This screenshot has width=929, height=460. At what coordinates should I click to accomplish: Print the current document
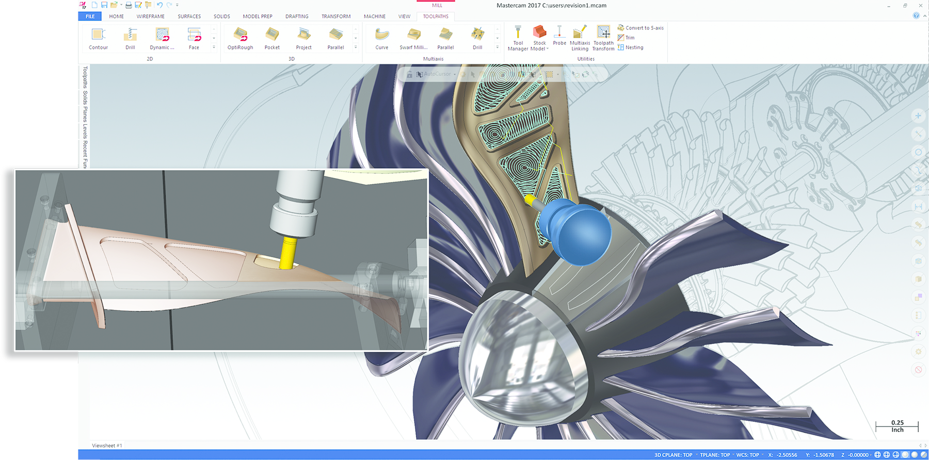(129, 5)
